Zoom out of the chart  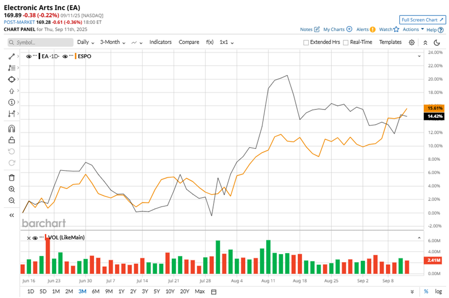pyautogui.click(x=11, y=200)
